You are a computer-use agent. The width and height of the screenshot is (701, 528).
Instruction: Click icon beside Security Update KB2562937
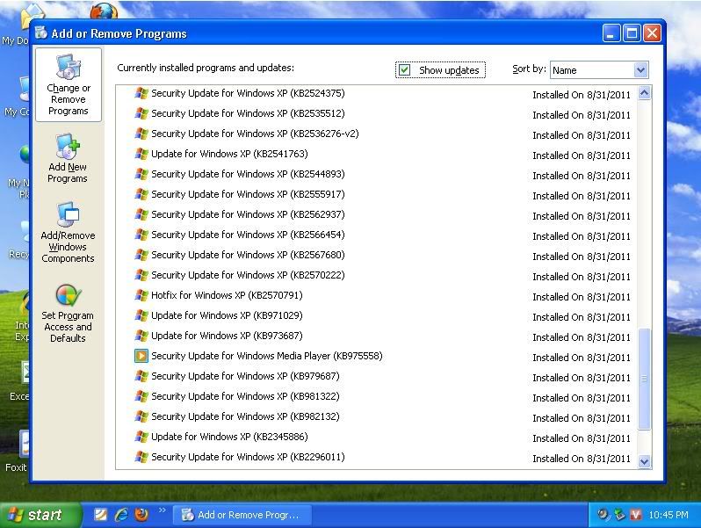[141, 214]
